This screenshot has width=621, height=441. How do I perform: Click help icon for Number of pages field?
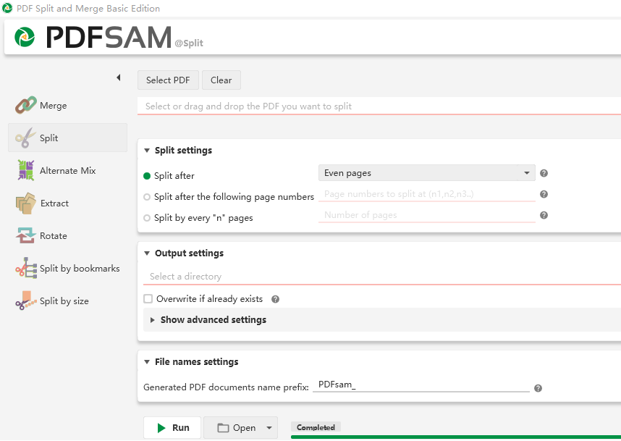coord(544,215)
